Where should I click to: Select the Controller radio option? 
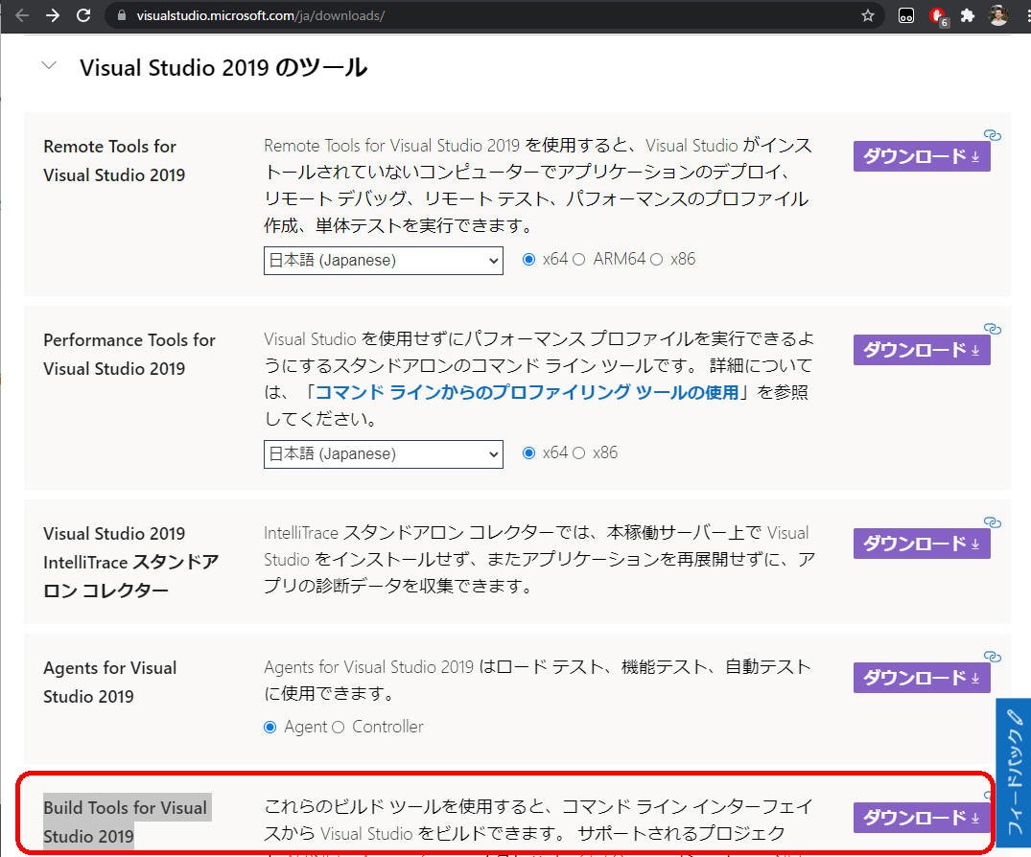click(338, 727)
